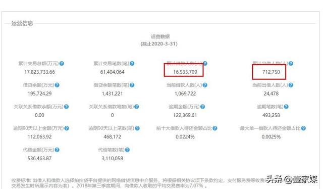Click the 运营信息 section heading

click(x=22, y=23)
